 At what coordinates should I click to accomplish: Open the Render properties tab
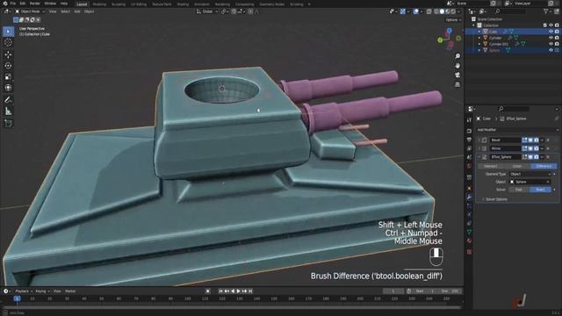point(469,131)
